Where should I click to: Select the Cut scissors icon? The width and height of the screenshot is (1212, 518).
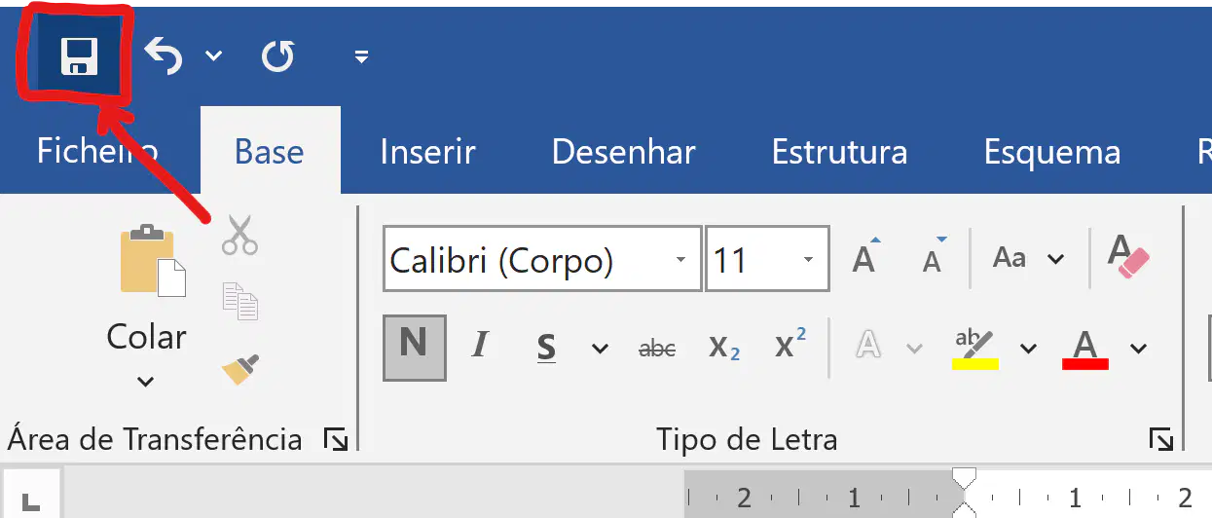(x=239, y=235)
